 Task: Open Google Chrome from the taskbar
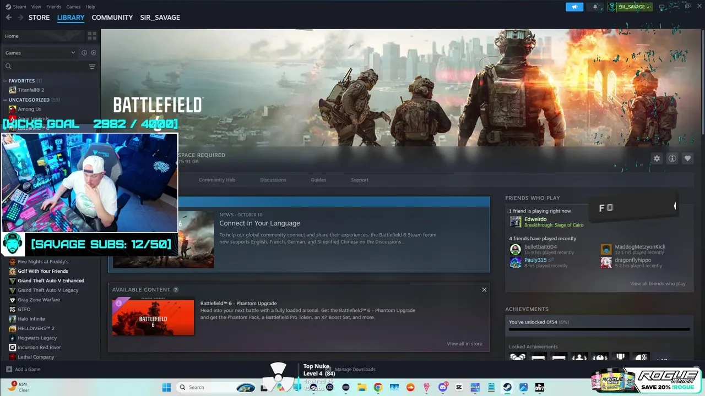[x=378, y=387]
